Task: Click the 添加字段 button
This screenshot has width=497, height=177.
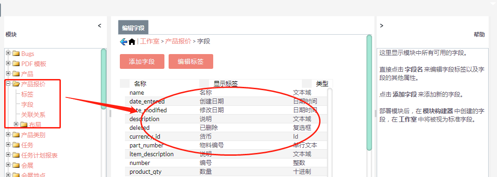Action: point(142,61)
